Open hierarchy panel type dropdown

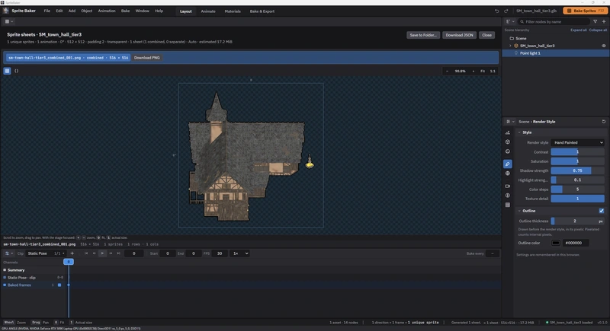click(510, 22)
